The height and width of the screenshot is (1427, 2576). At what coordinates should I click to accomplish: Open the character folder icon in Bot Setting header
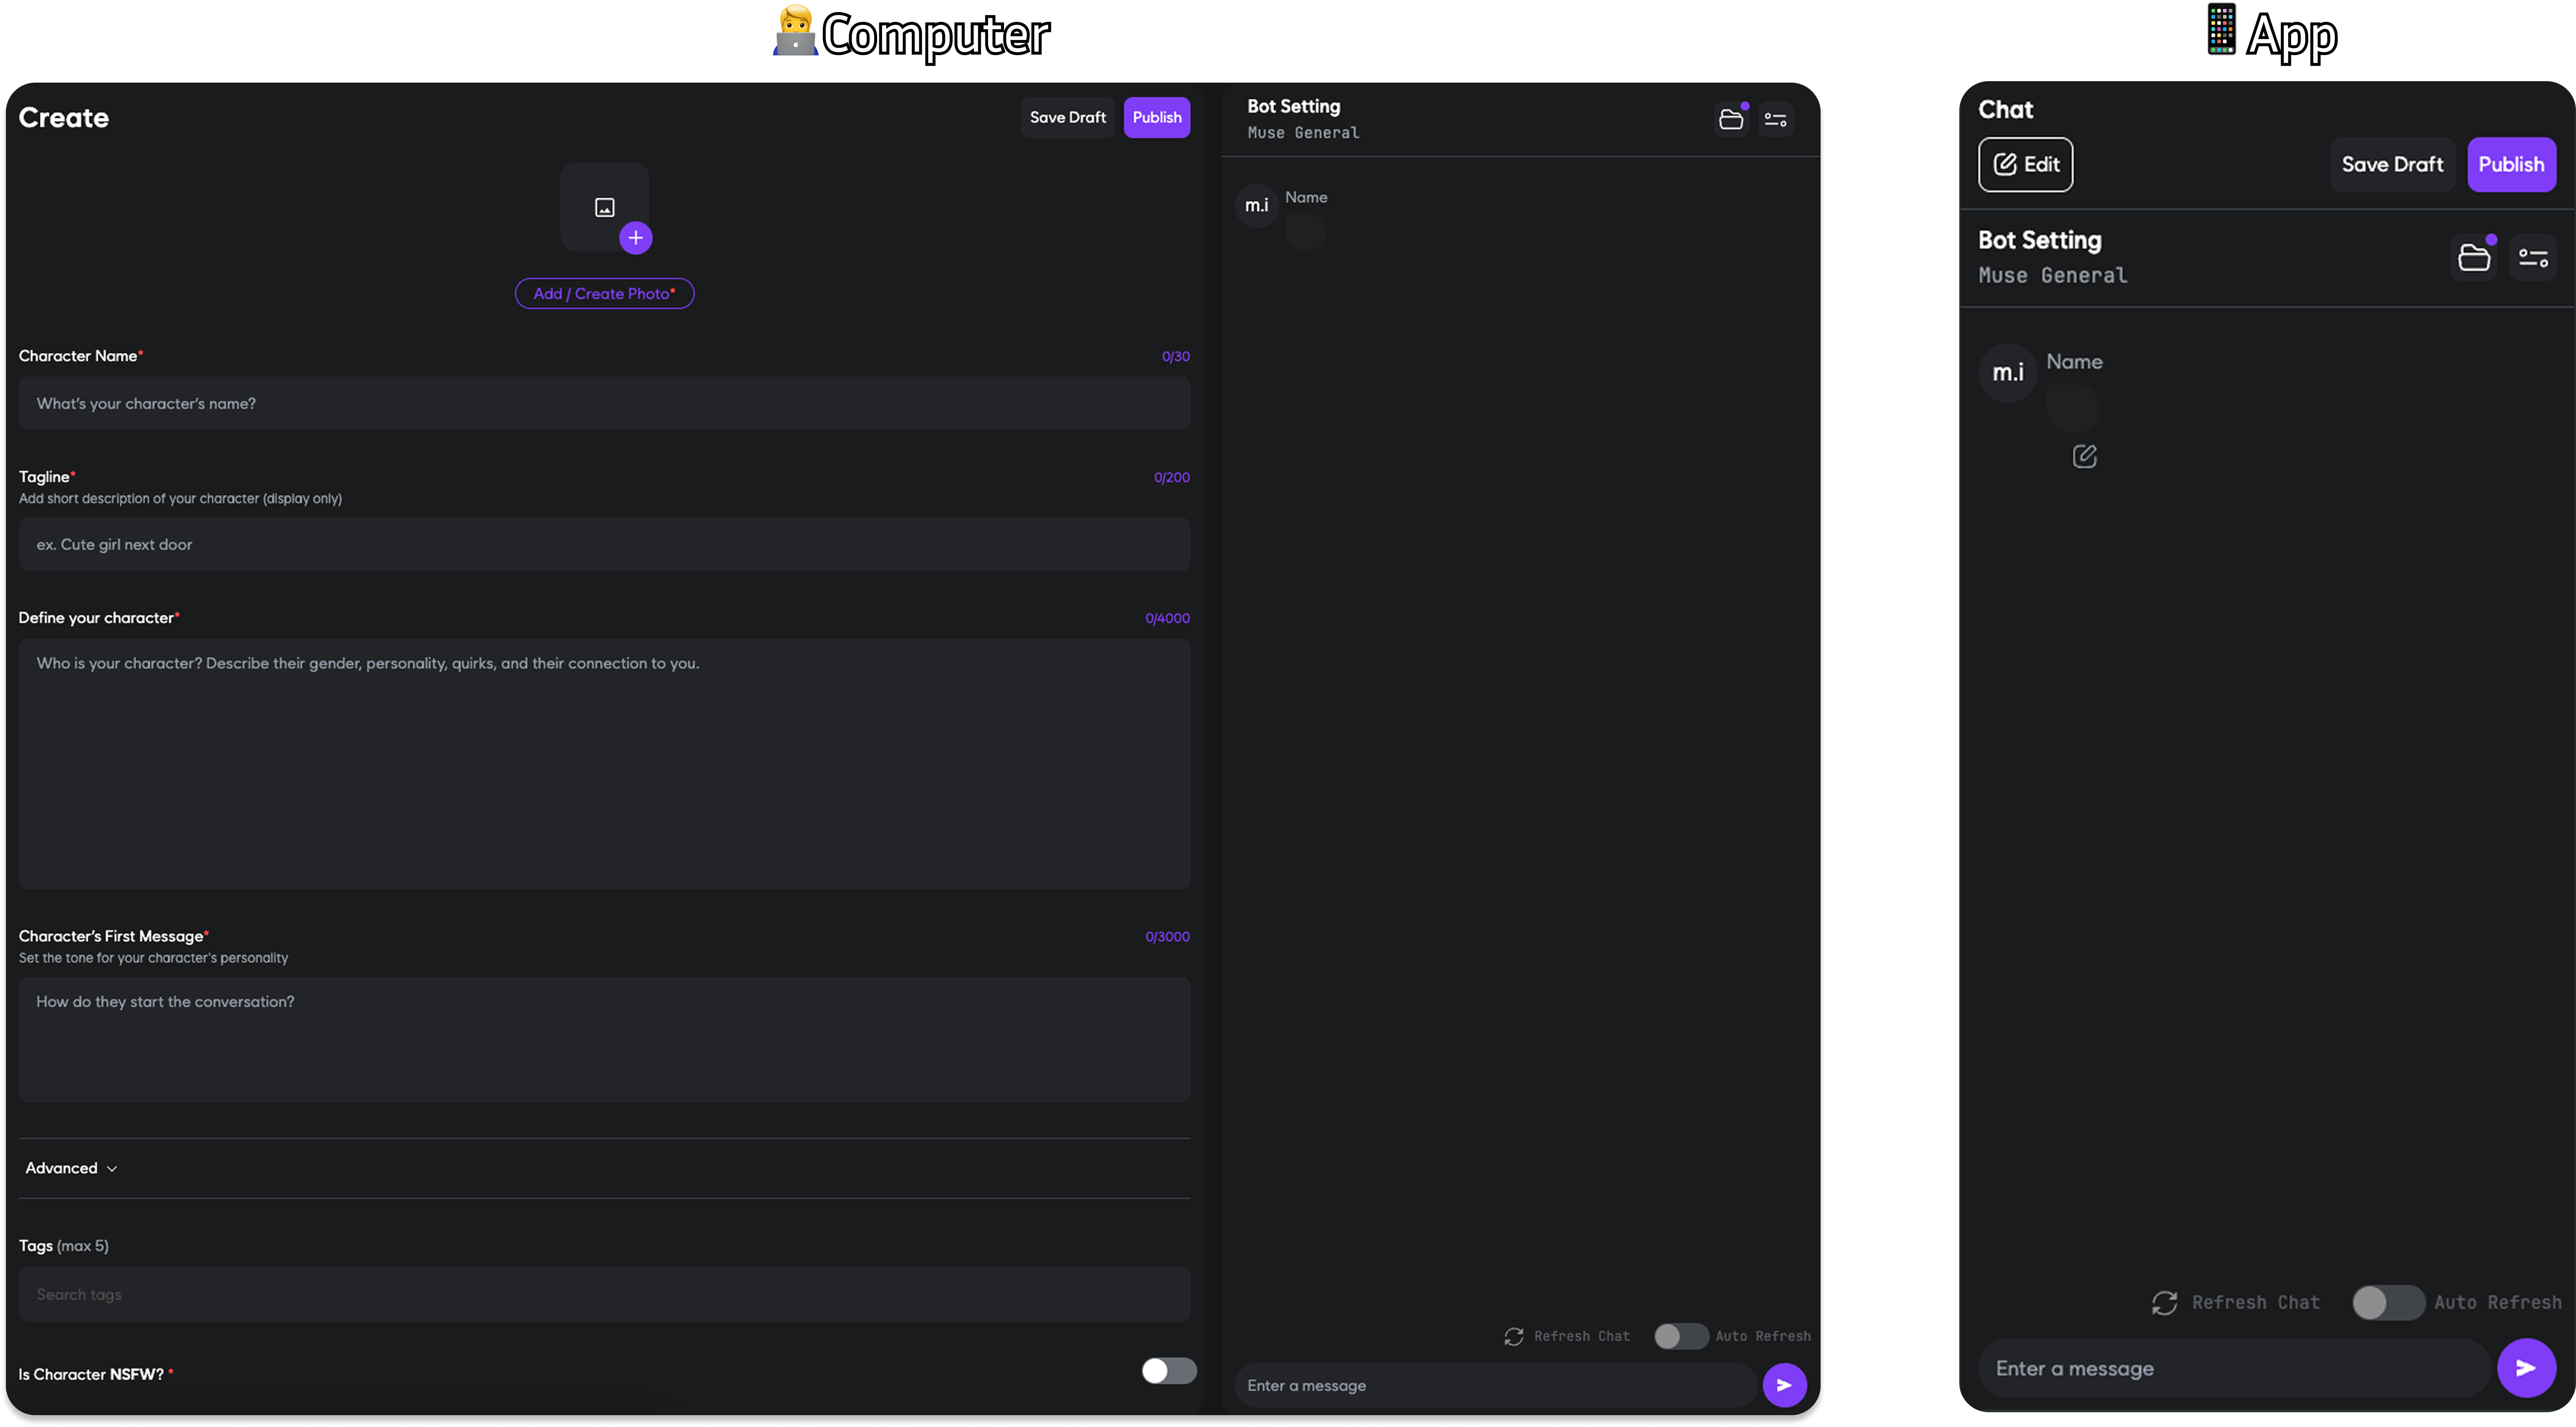coord(1731,119)
